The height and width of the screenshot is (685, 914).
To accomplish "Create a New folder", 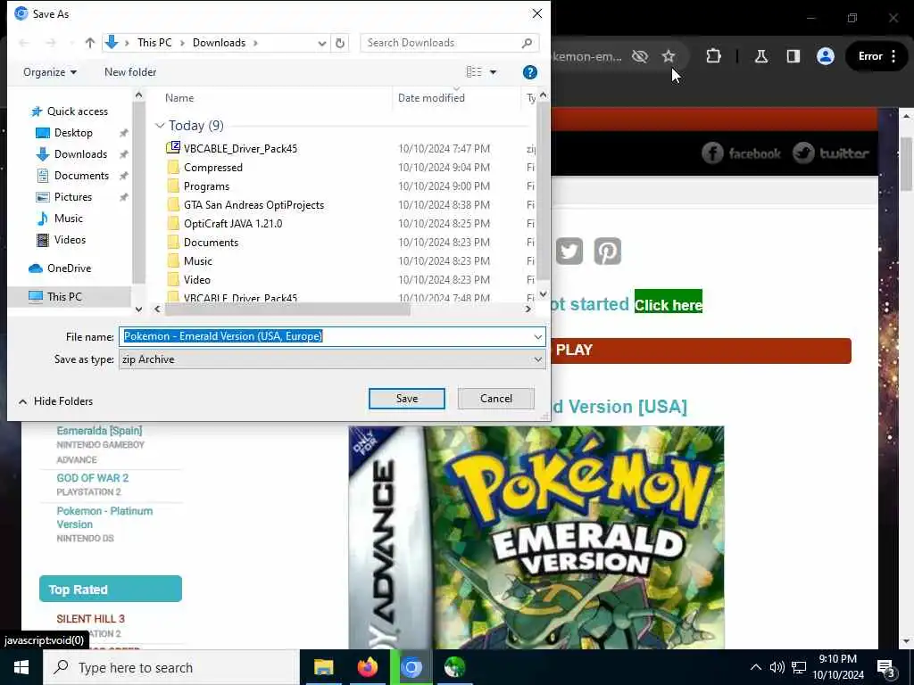I will click(130, 72).
